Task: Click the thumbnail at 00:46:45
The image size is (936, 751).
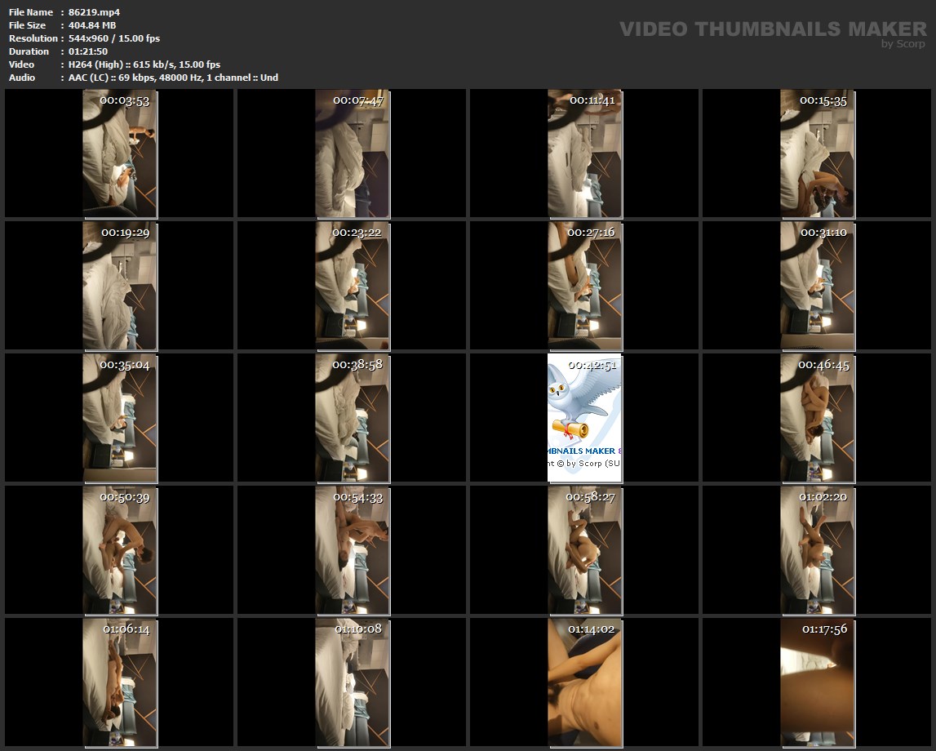Action: click(818, 418)
